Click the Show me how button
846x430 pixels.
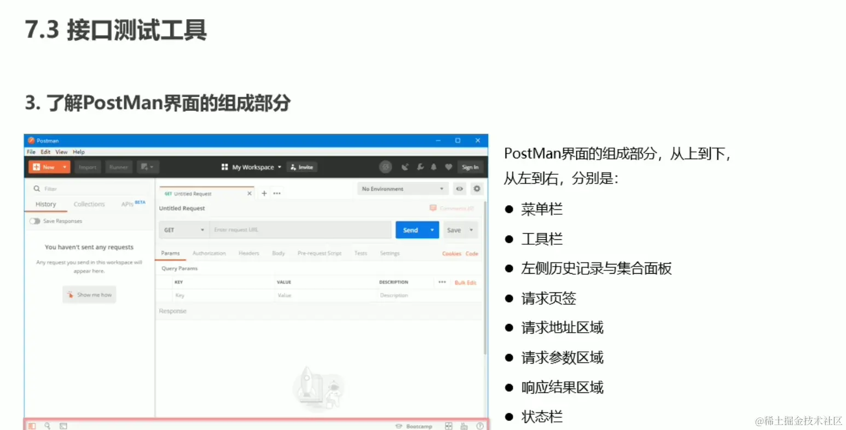[89, 294]
